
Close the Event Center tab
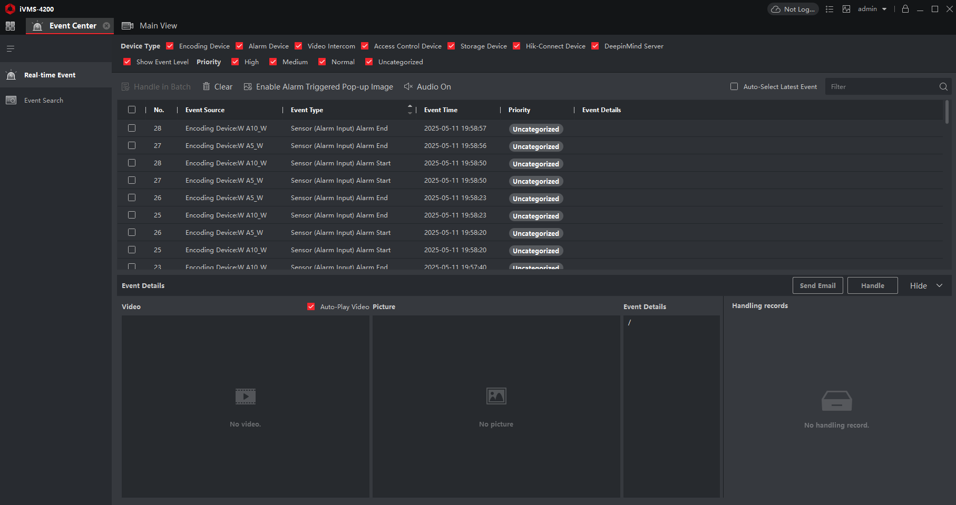[x=106, y=26]
